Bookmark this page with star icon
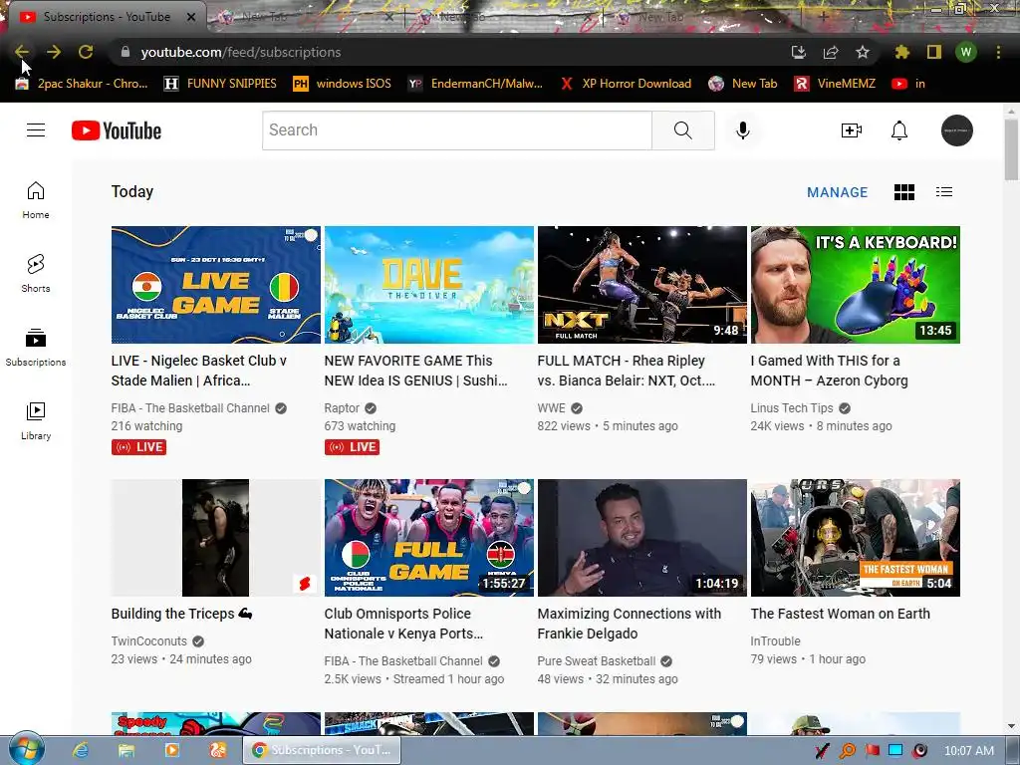Image resolution: width=1020 pixels, height=765 pixels. tap(862, 52)
